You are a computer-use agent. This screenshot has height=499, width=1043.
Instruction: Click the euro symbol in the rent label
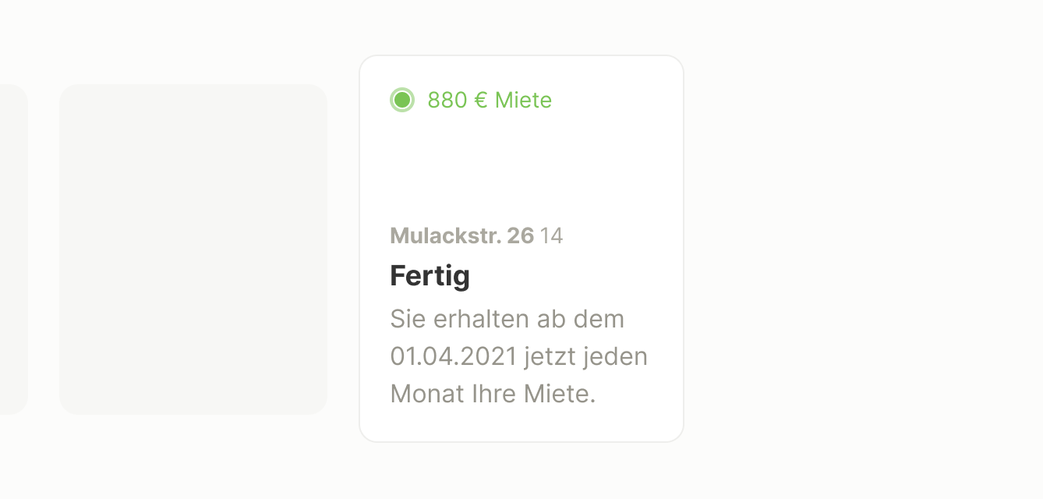(x=481, y=100)
